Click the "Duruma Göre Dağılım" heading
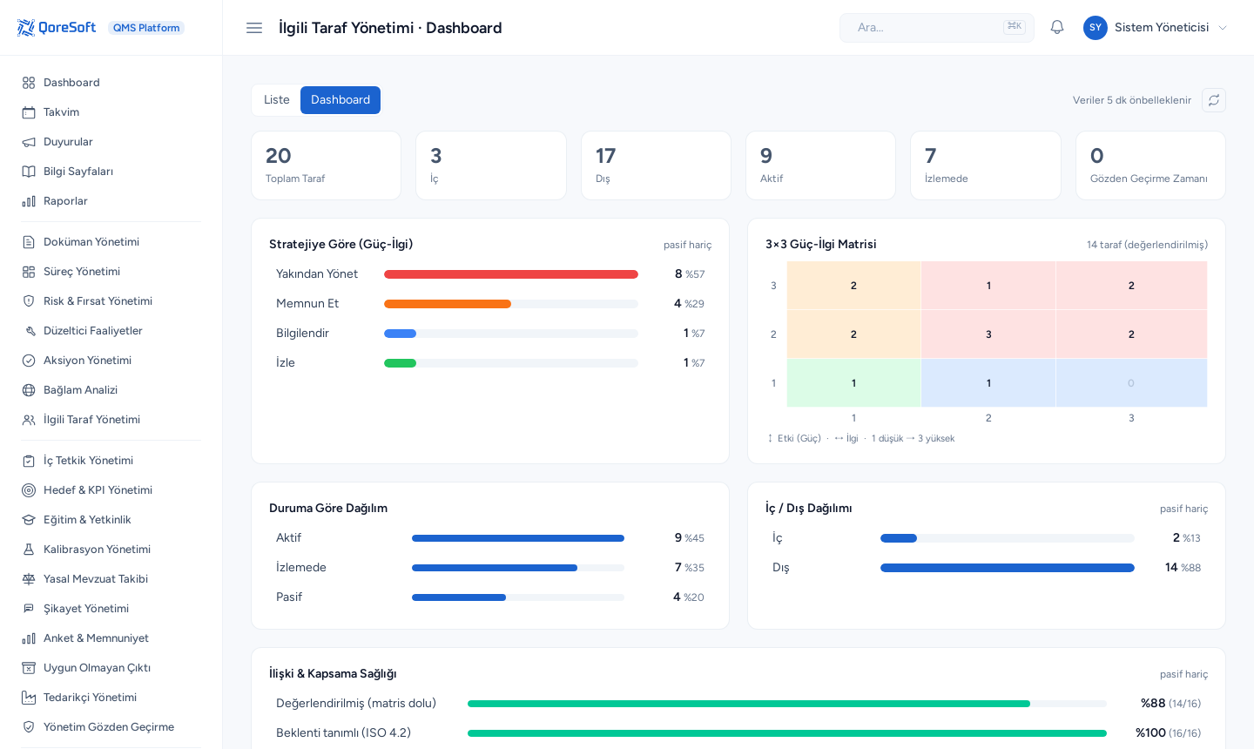Screen dimensions: 1254x749 click(328, 509)
